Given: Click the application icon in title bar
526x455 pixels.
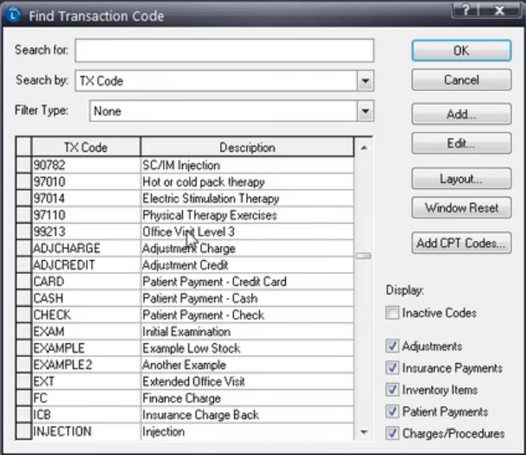Looking at the screenshot, I should [13, 15].
